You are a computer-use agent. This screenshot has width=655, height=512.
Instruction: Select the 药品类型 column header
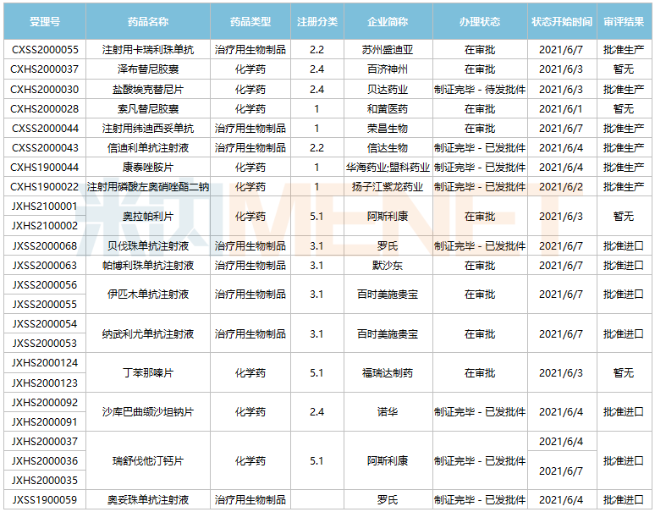point(250,22)
